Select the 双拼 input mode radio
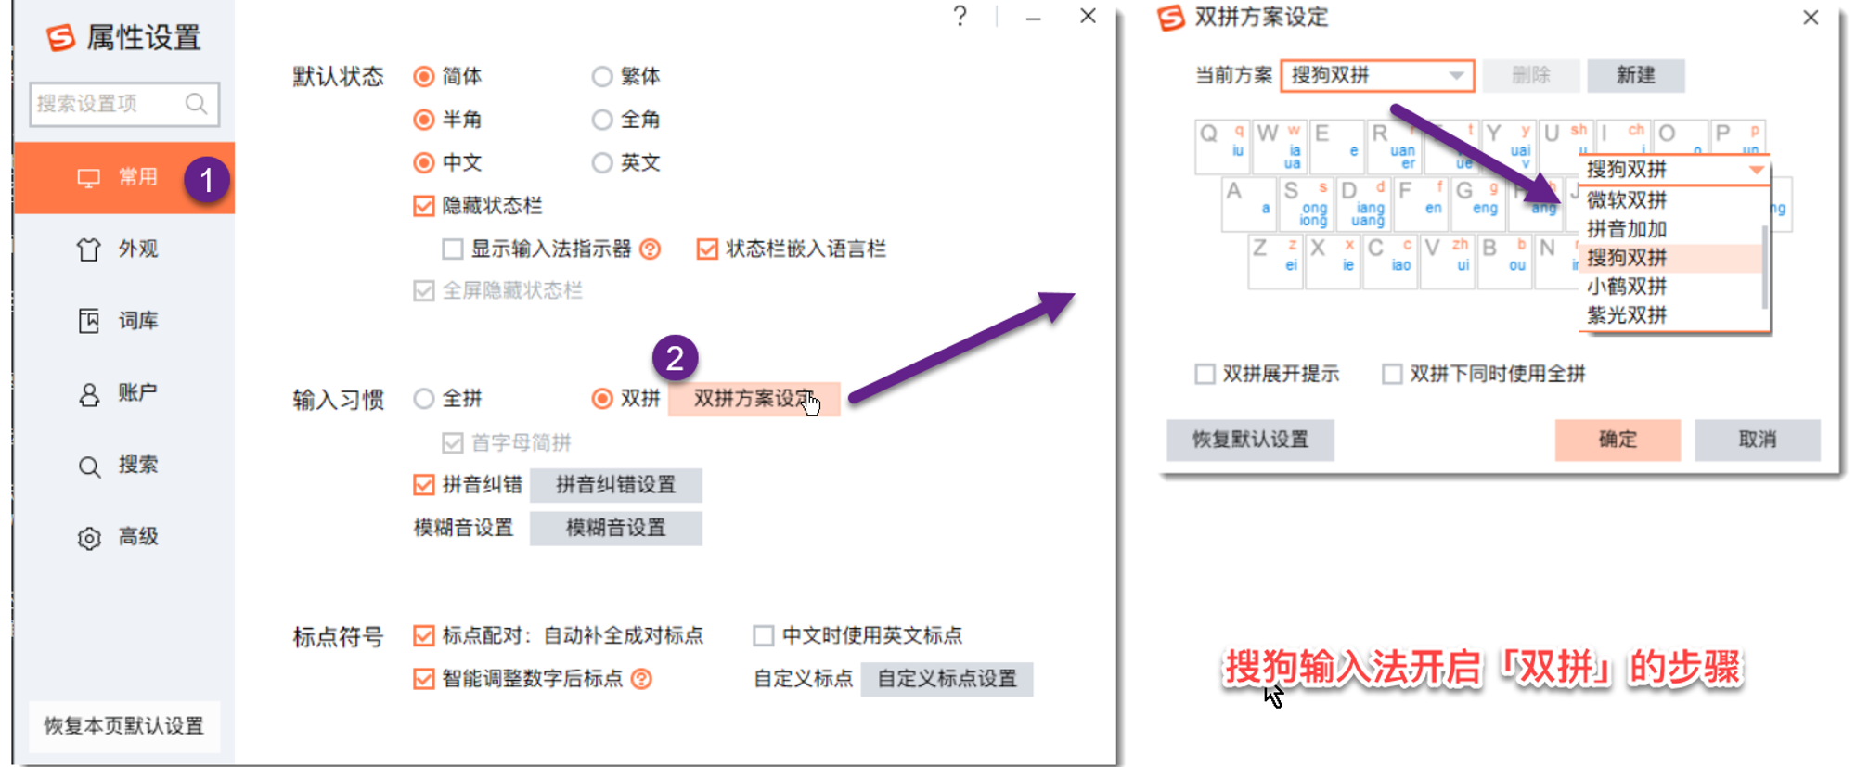This screenshot has height=767, width=1856. tap(602, 399)
